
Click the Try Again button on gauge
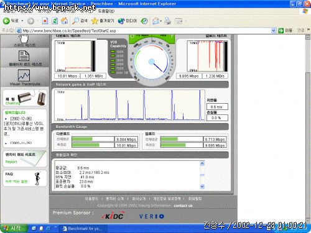point(140,36)
